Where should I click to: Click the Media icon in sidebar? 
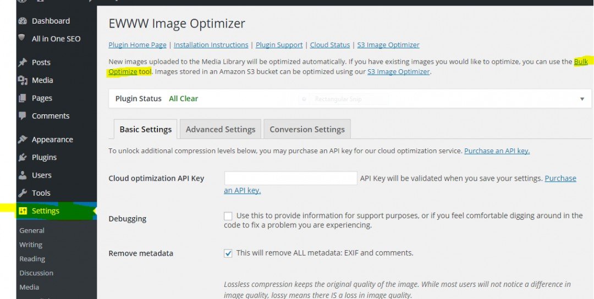coord(23,80)
